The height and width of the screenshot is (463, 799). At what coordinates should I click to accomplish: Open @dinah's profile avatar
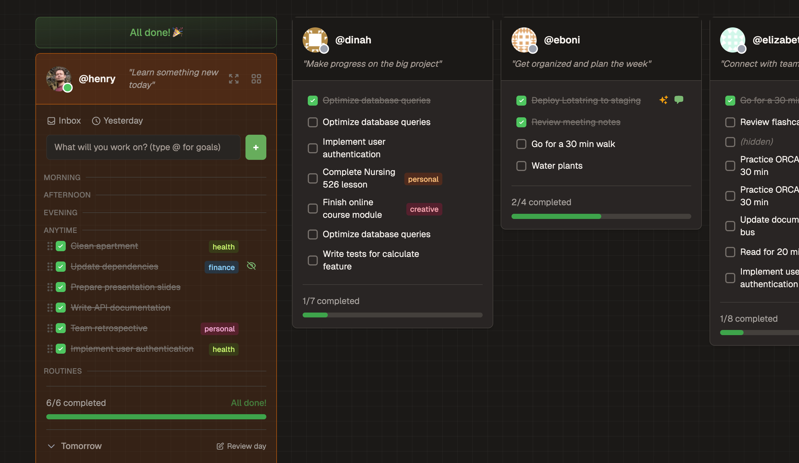pyautogui.click(x=316, y=40)
